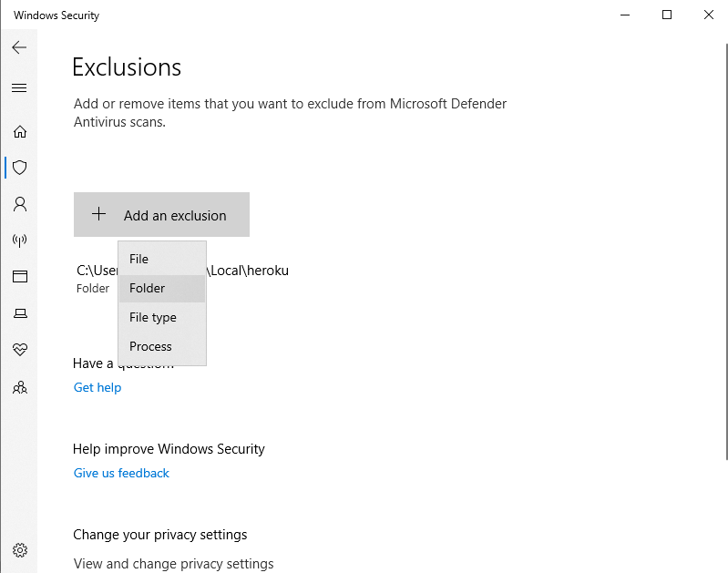Open the hamburger navigation menu
Viewport: 728px width, 573px height.
coord(19,88)
